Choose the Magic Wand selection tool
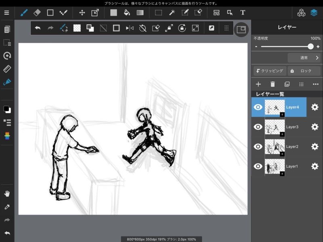This screenshot has width=323, height=242. pos(172,13)
